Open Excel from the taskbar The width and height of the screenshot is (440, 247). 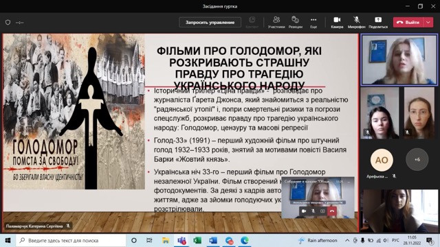pyautogui.click(x=197, y=240)
